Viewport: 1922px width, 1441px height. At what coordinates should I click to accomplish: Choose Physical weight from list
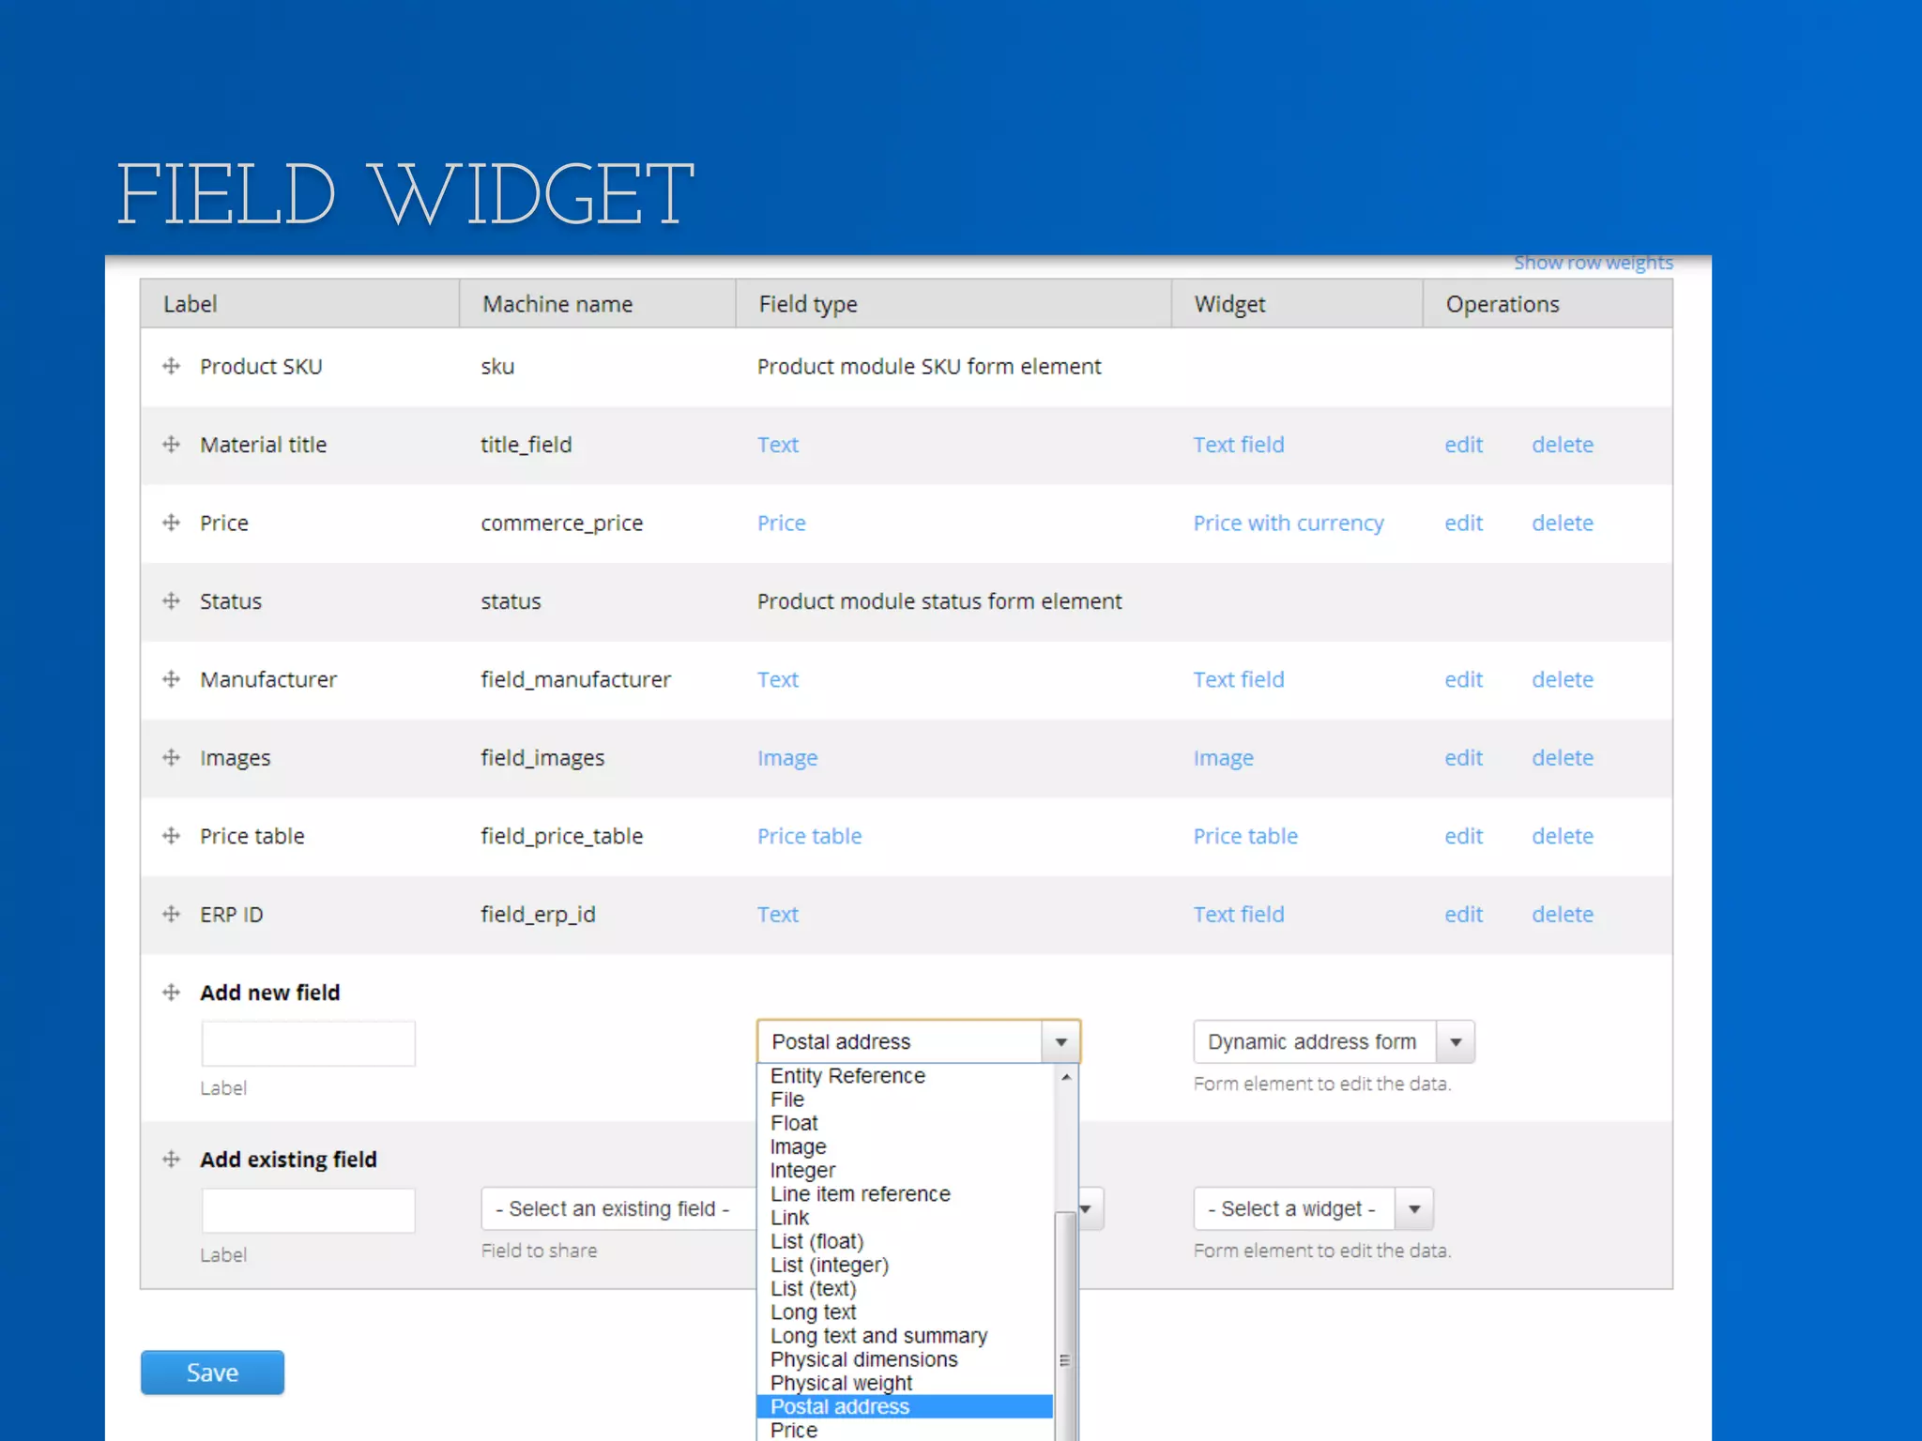click(x=906, y=1383)
